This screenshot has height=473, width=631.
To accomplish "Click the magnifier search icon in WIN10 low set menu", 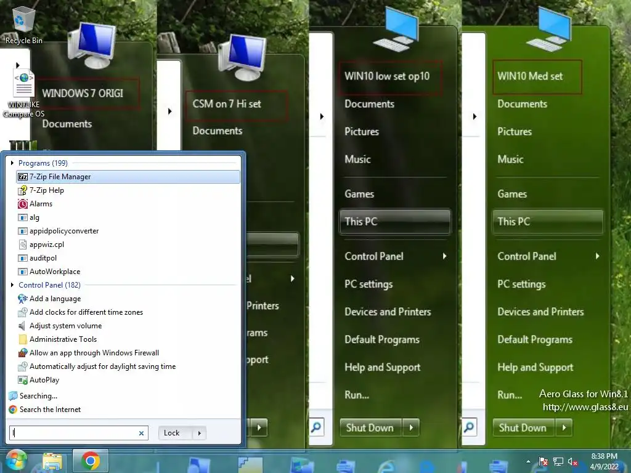I will (316, 427).
